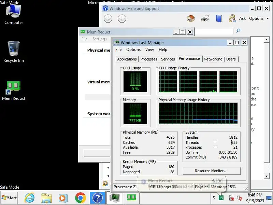Switch to Help and Support taskbar button
Viewport: 273px width, 205px height.
tap(98, 198)
